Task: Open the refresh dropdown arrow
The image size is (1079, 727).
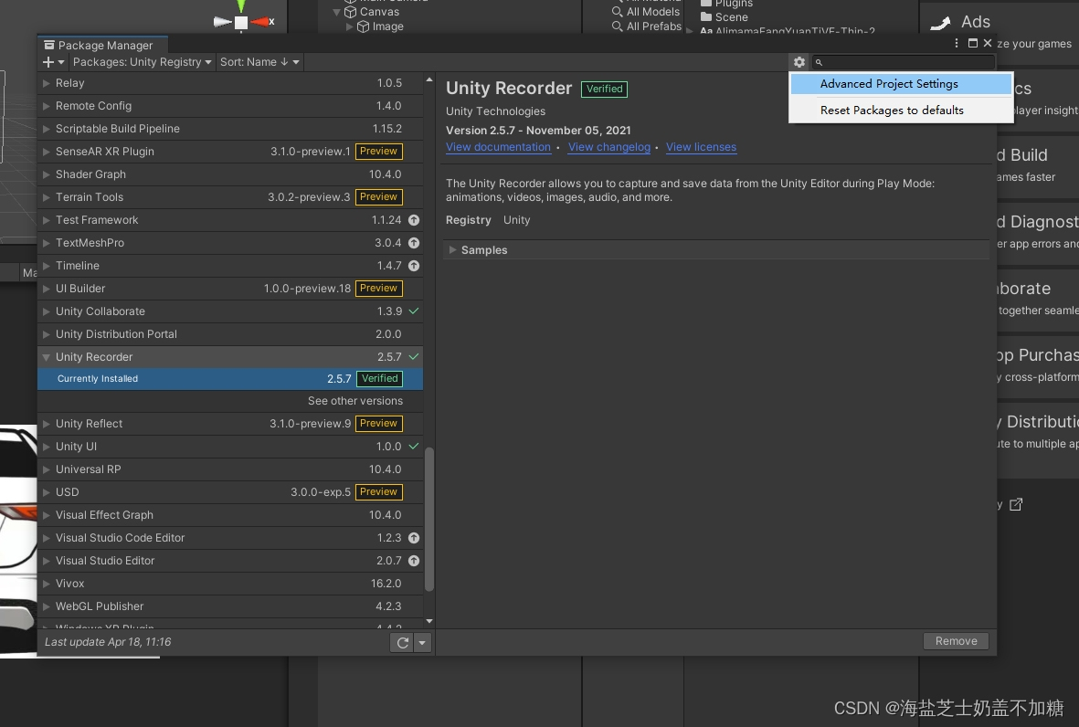Action: pyautogui.click(x=421, y=642)
